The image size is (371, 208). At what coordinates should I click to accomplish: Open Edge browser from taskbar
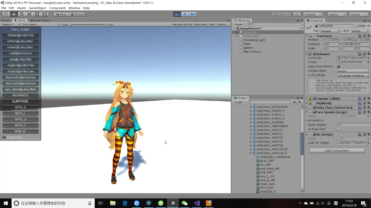click(x=125, y=203)
